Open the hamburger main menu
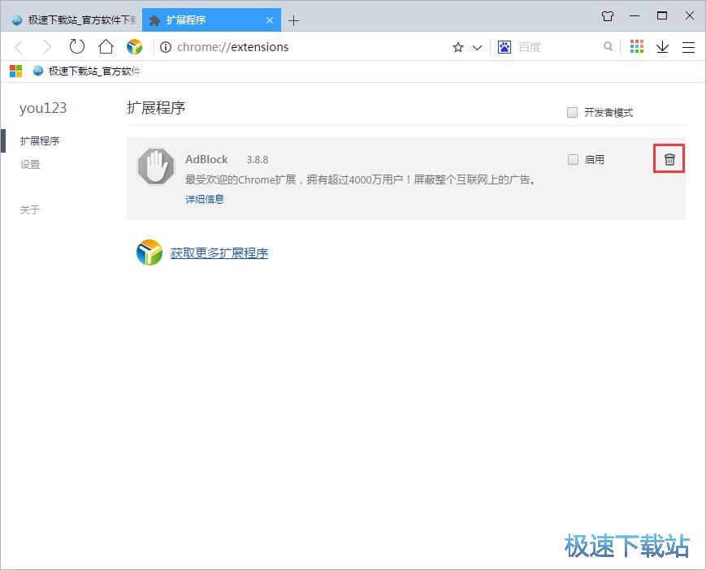This screenshot has width=706, height=570. 688,47
